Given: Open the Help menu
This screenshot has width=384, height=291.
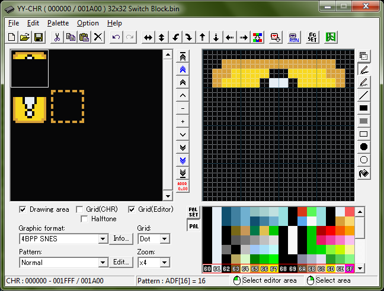Looking at the screenshot, I should [x=114, y=23].
